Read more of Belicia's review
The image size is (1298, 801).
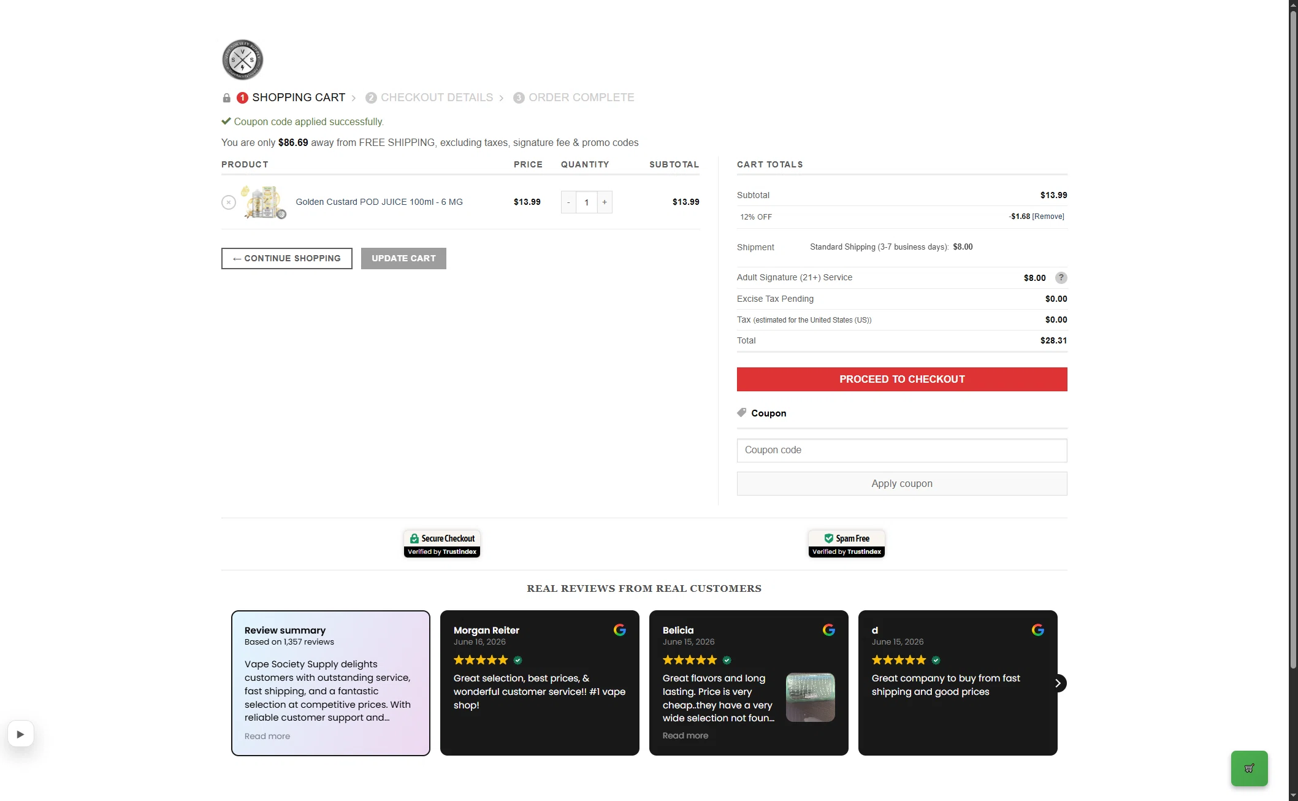tap(685, 735)
